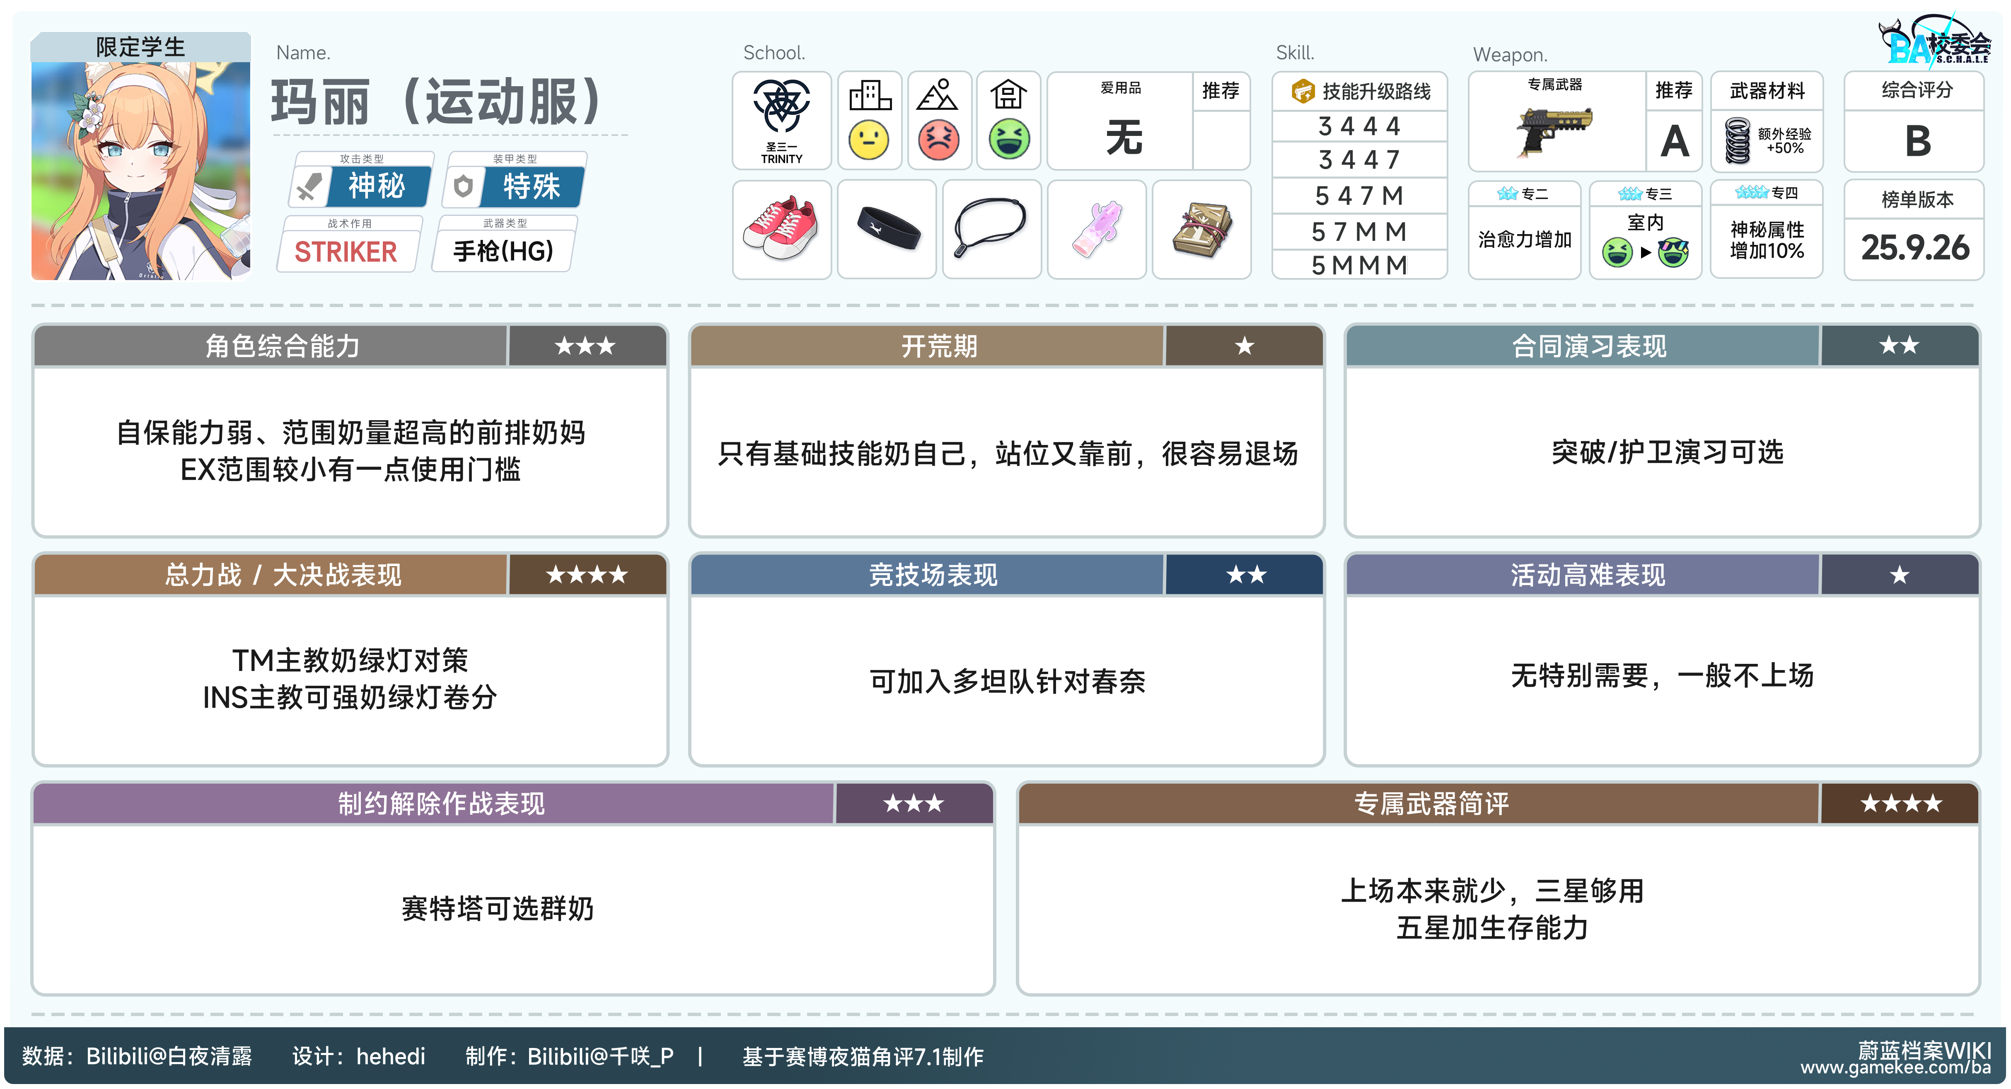Open the www.gamekee.com/ba wiki link

[1895, 1067]
